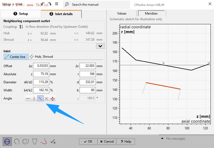Screen dimensions: 214x148
Task: Expand the neighboring component outlet chevron
Action: click(100, 46)
